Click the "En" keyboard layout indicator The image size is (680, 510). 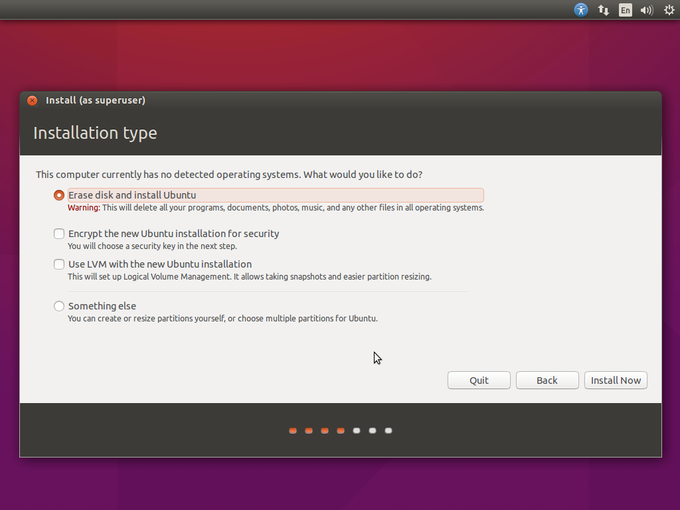point(625,10)
